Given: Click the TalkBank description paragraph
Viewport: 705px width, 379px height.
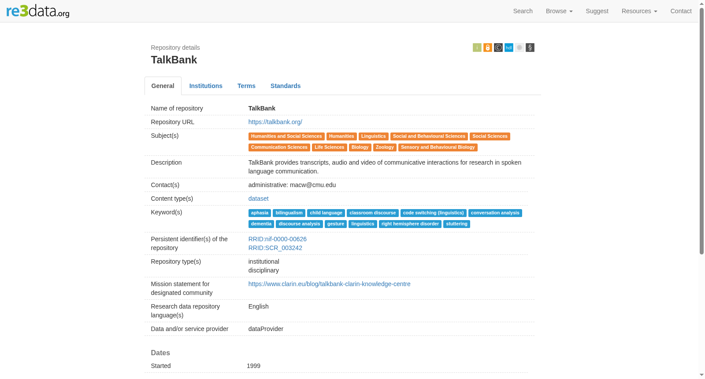Looking at the screenshot, I should click(385, 167).
